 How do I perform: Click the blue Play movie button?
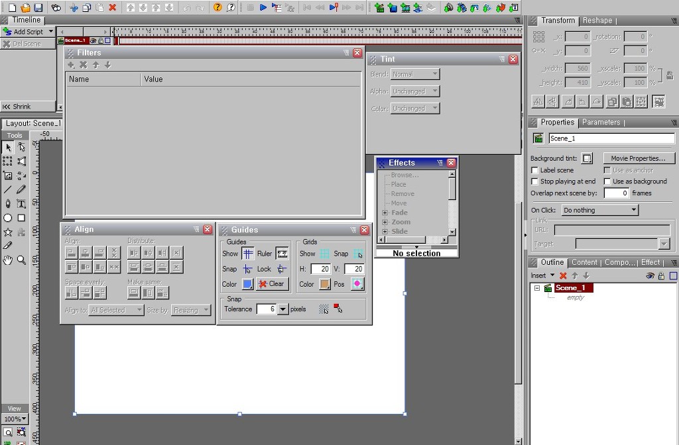pyautogui.click(x=263, y=7)
